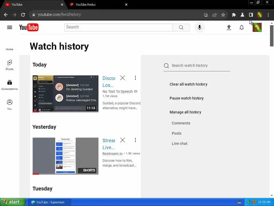Image resolution: width=274 pixels, height=206 pixels.
Task: Open the Discord video thumbnail
Action: 66,94
